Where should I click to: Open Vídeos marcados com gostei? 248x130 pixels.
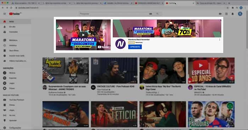(x=16, y=61)
